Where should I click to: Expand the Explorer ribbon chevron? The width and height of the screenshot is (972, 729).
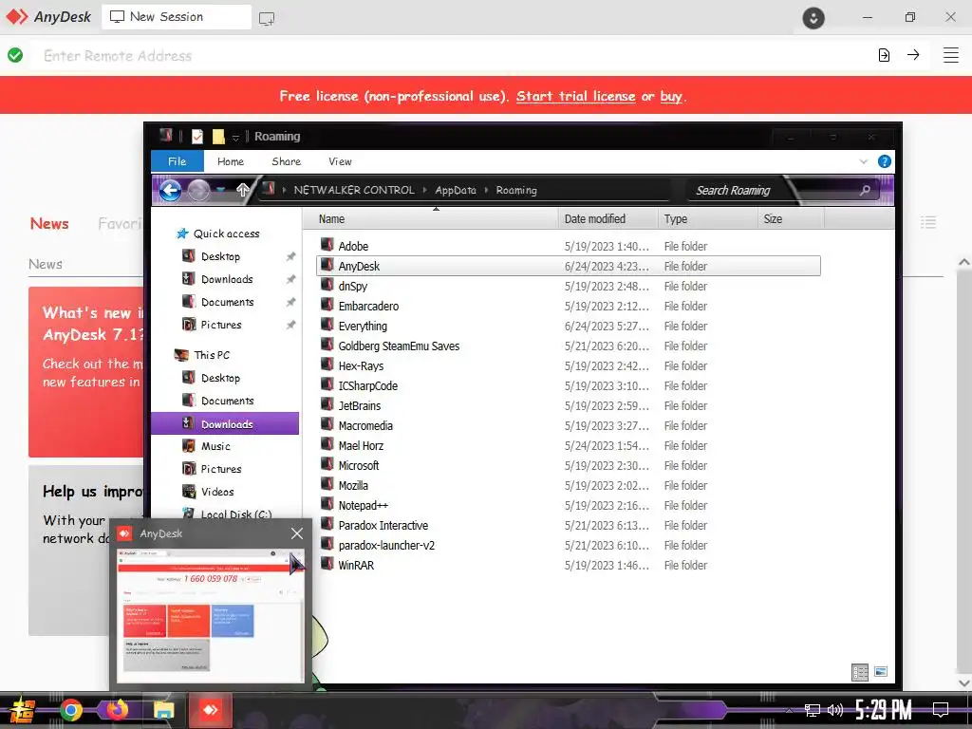864,161
